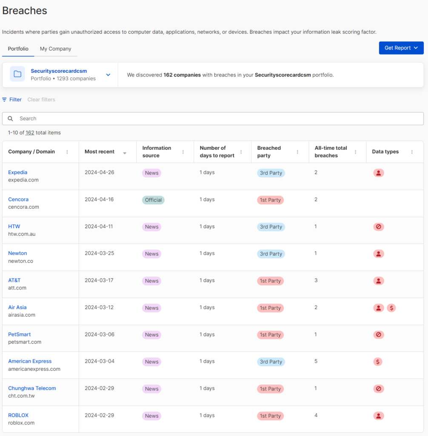Viewport: 428px width, 436px height.
Task: Click the 3rd Party badge in Expedia row
Action: coord(271,173)
